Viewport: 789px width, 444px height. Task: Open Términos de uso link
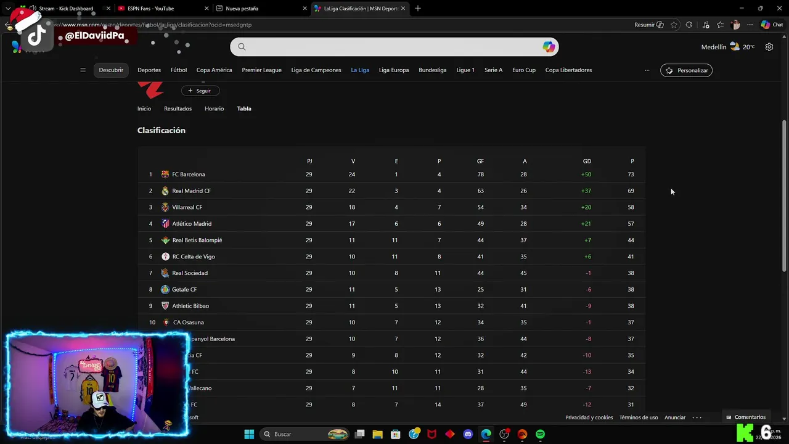(x=639, y=417)
